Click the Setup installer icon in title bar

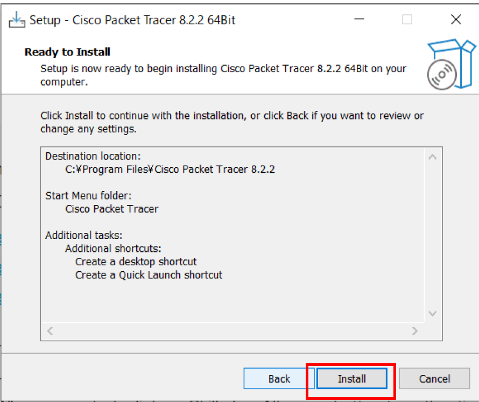[x=17, y=20]
